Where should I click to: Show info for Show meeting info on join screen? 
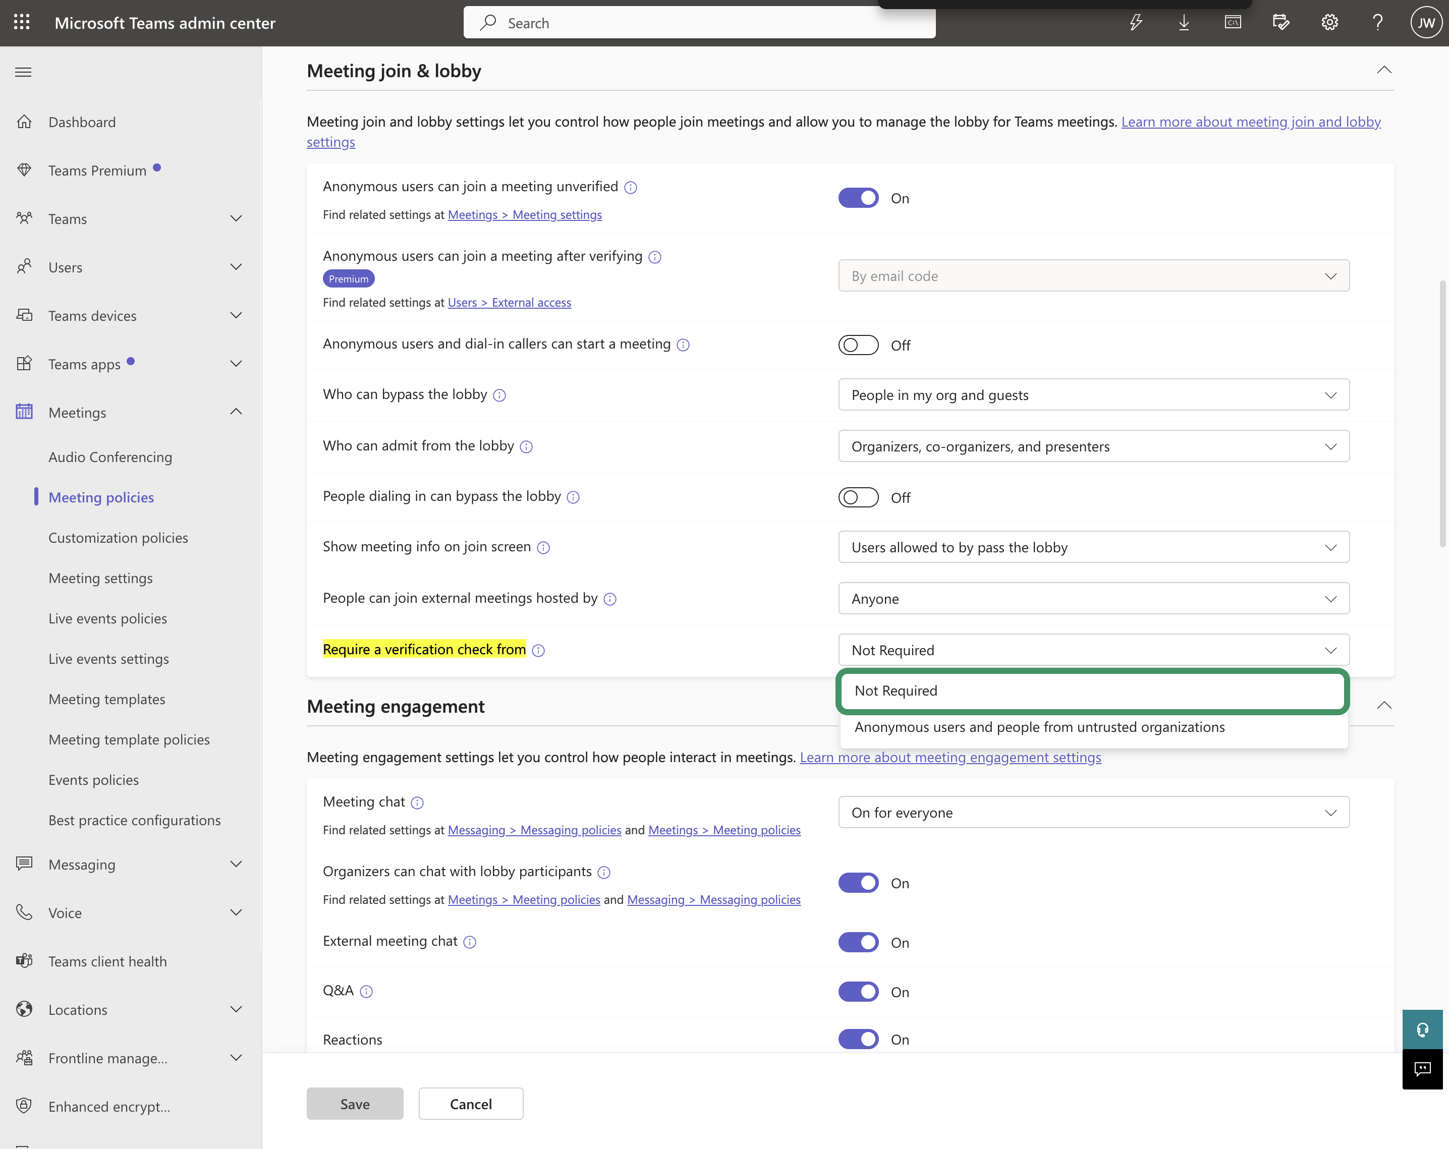(x=544, y=548)
